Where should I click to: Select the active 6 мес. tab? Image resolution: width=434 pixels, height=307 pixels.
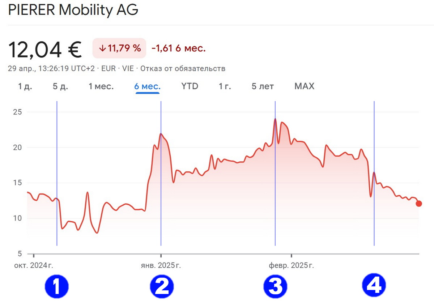148,86
